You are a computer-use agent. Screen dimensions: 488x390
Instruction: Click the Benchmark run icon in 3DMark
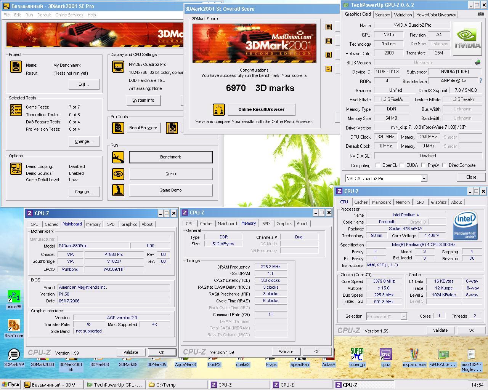point(118,157)
